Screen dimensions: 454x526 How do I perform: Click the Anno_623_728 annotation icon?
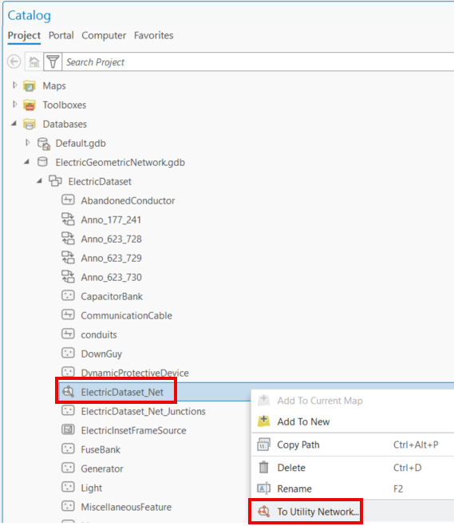click(68, 239)
